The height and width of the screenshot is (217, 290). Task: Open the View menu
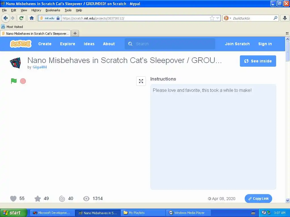point(24,10)
